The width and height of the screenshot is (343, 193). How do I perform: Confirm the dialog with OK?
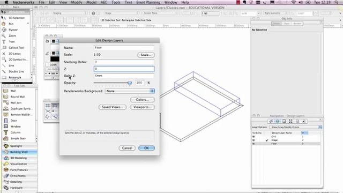146,148
